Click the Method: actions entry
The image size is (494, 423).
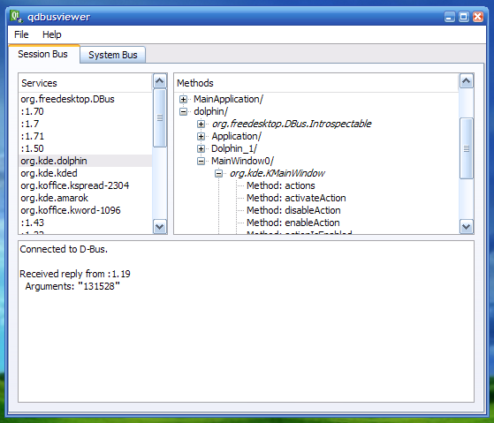point(280,185)
